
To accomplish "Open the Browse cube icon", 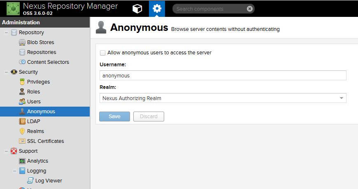I will point(137,9).
